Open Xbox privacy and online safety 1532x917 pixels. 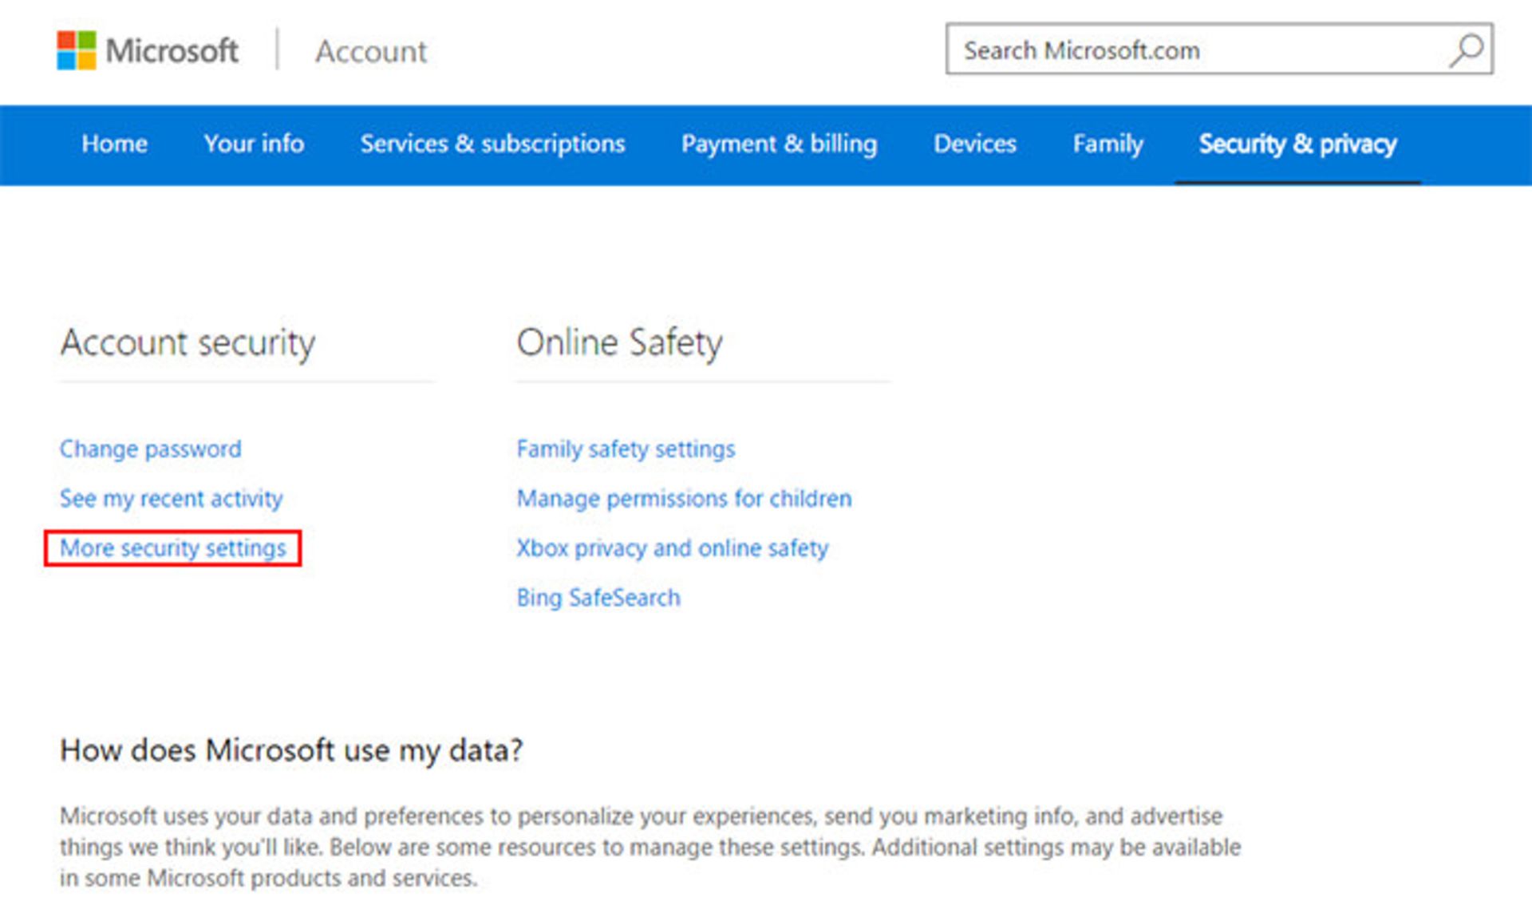click(x=672, y=548)
